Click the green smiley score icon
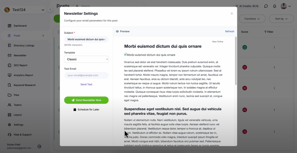Viewport: 297px width, 153px height. click(245, 47)
